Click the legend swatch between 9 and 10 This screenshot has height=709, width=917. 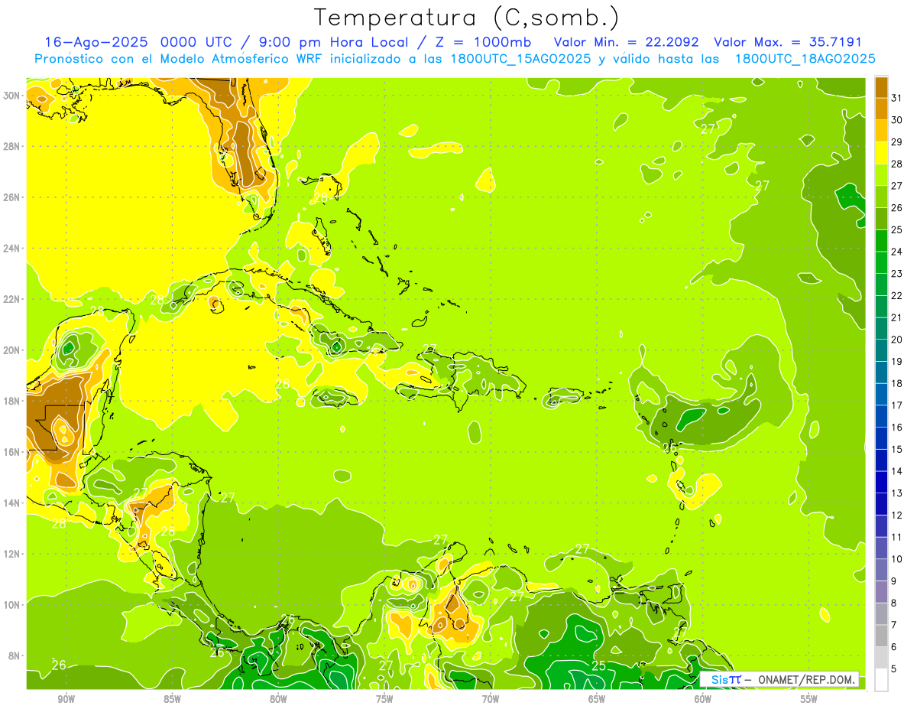[x=881, y=570]
